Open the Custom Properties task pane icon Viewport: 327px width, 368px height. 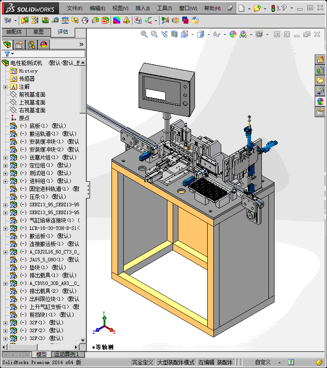click(x=320, y=112)
